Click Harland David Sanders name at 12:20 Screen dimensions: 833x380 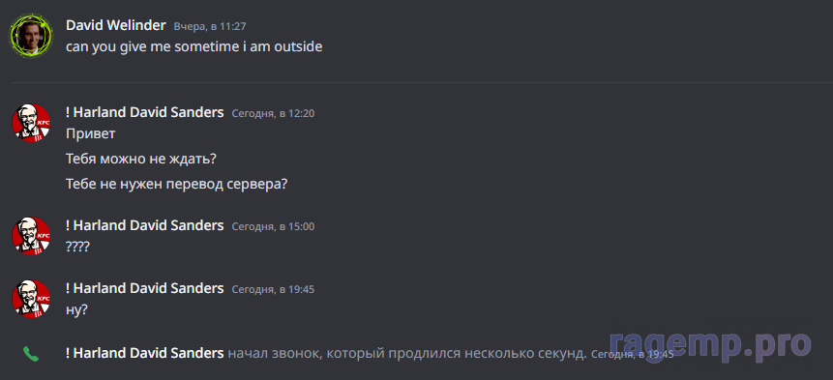144,112
